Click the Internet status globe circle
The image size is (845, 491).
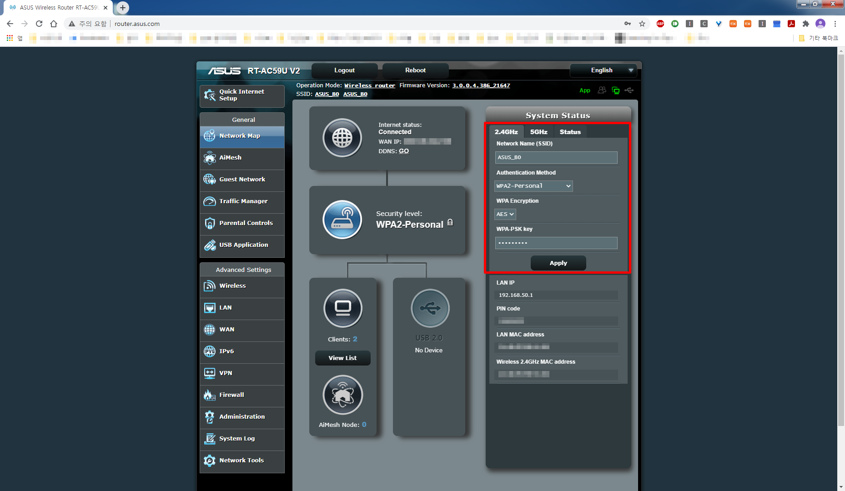[x=342, y=138]
